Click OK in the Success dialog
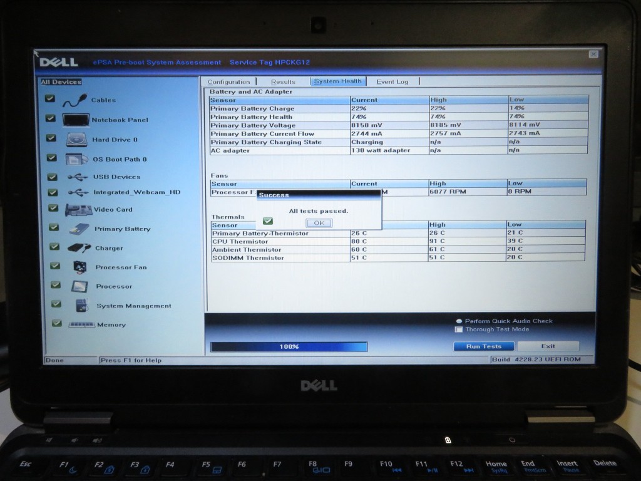 coord(319,223)
